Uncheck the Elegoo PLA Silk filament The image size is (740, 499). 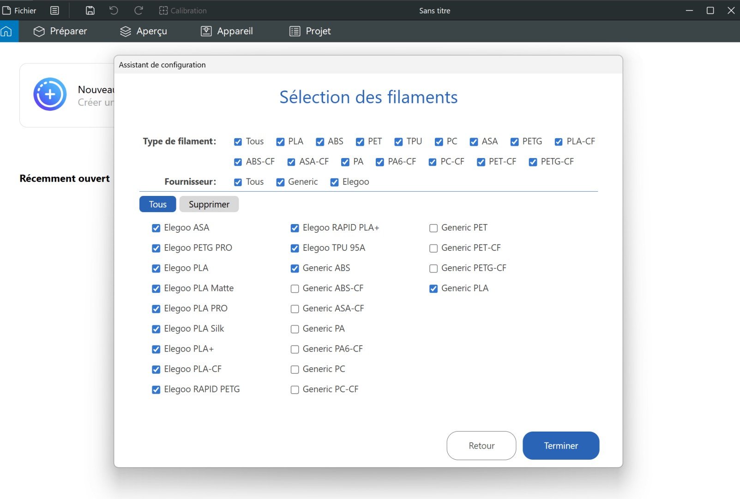click(x=156, y=329)
